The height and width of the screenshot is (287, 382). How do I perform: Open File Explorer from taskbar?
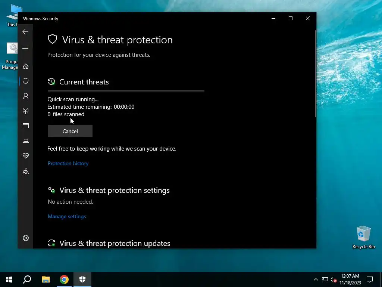point(46,280)
